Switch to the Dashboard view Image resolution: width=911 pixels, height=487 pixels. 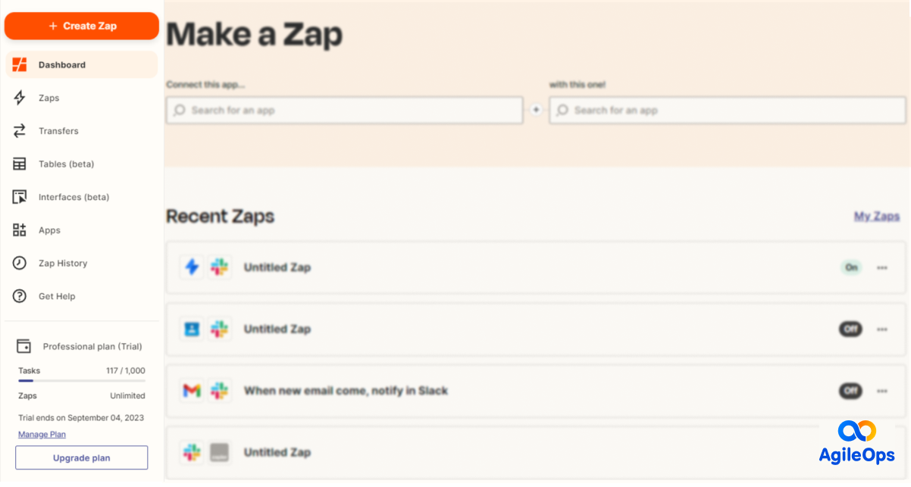click(x=61, y=64)
